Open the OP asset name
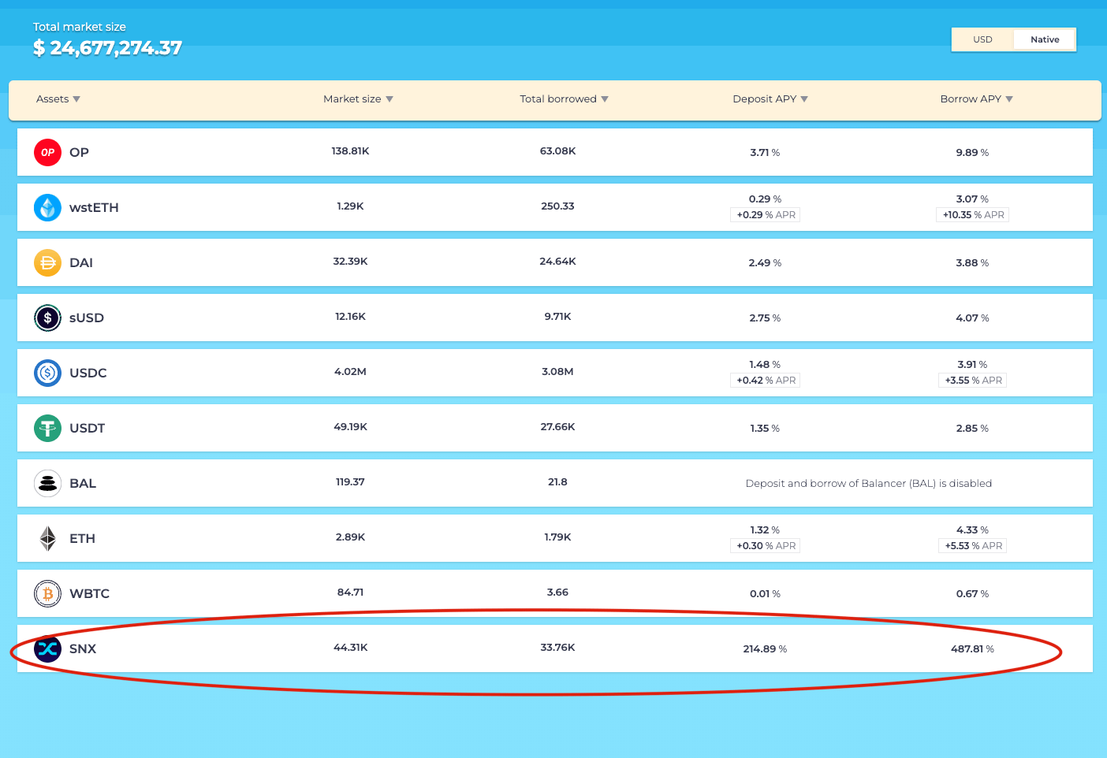The height and width of the screenshot is (758, 1107). pyautogui.click(x=79, y=152)
